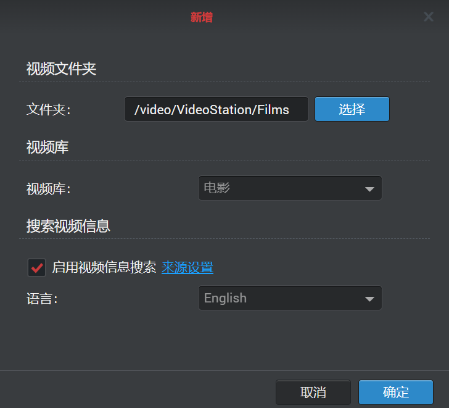Close the 新增 dialog with the X
Screen dimensions: 449x408
(x=429, y=17)
